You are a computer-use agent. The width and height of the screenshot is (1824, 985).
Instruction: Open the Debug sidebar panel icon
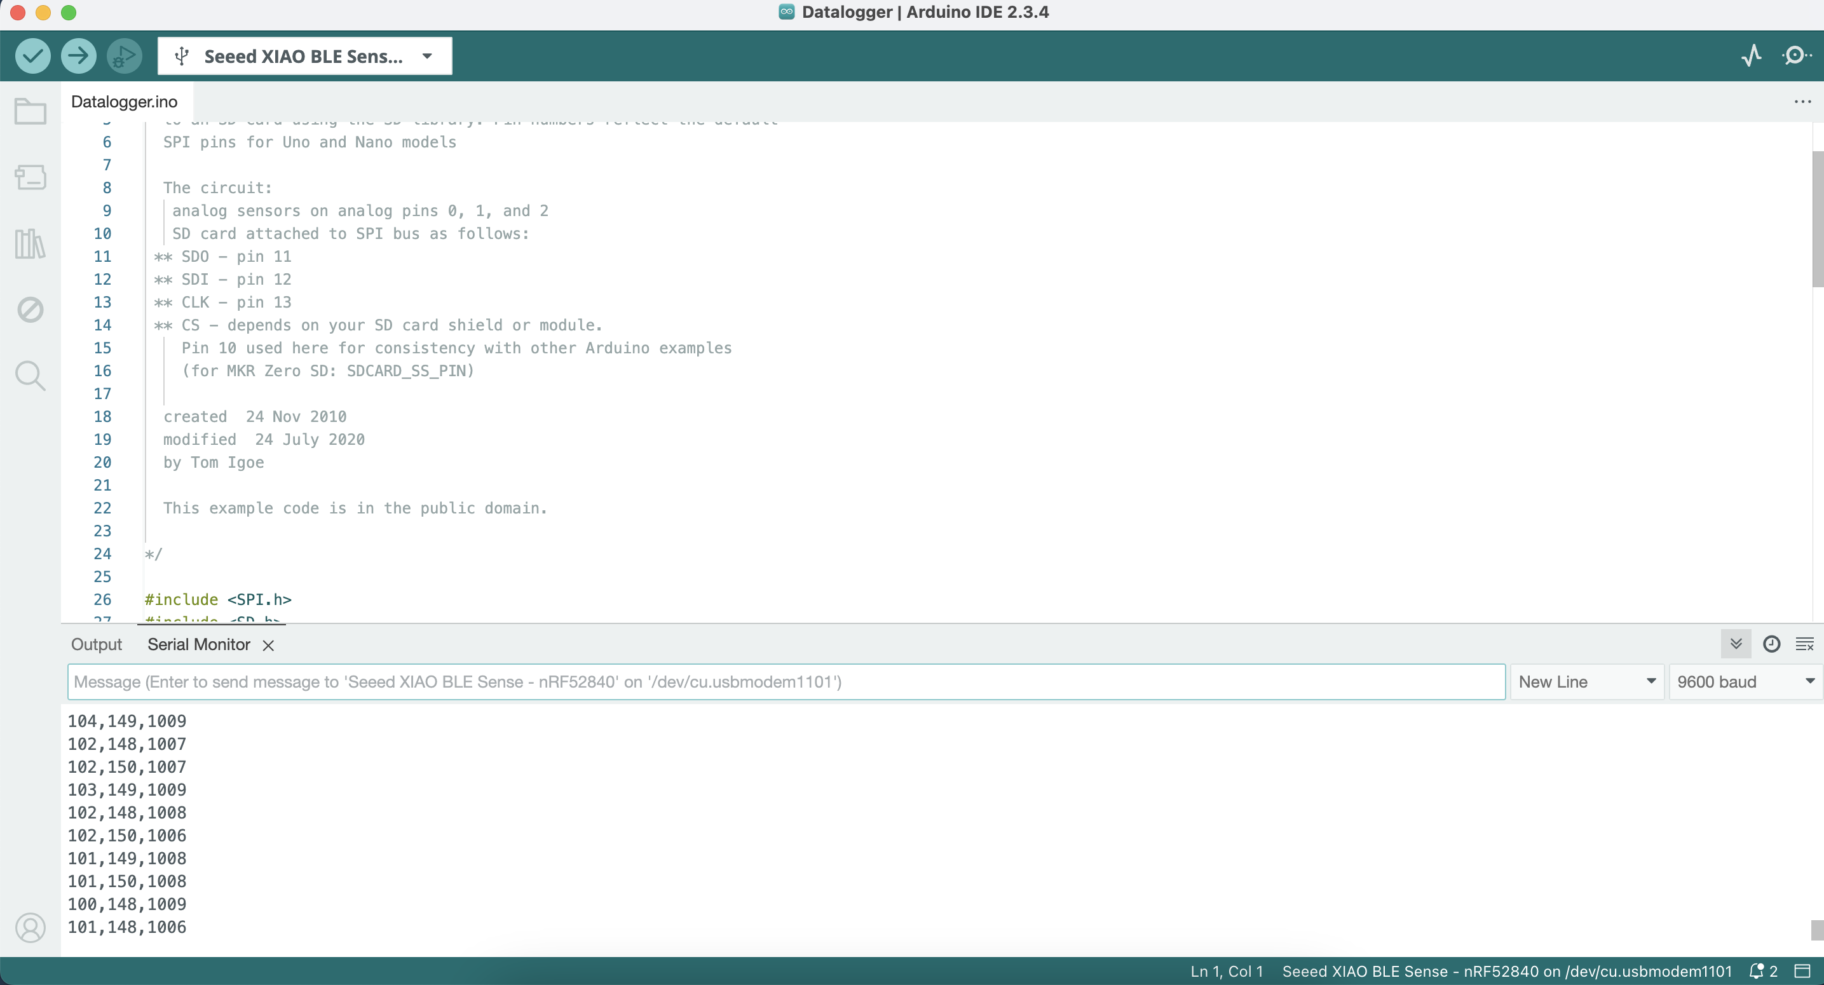[31, 309]
